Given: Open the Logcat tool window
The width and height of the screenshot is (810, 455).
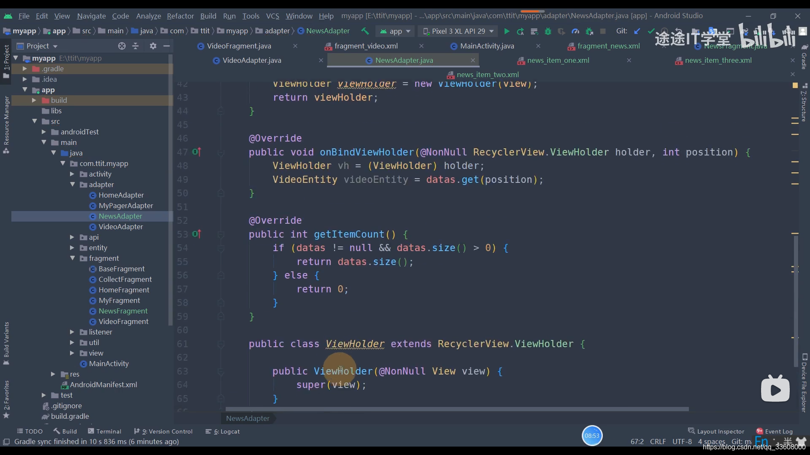Looking at the screenshot, I should point(222,431).
